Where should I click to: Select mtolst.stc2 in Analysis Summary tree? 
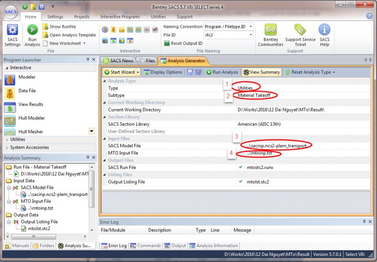click(39, 228)
